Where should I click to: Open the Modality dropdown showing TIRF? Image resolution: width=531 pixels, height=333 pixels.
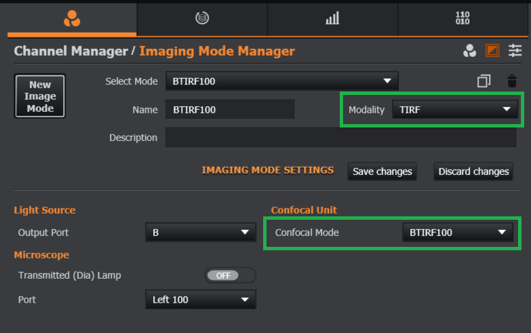[x=454, y=110]
